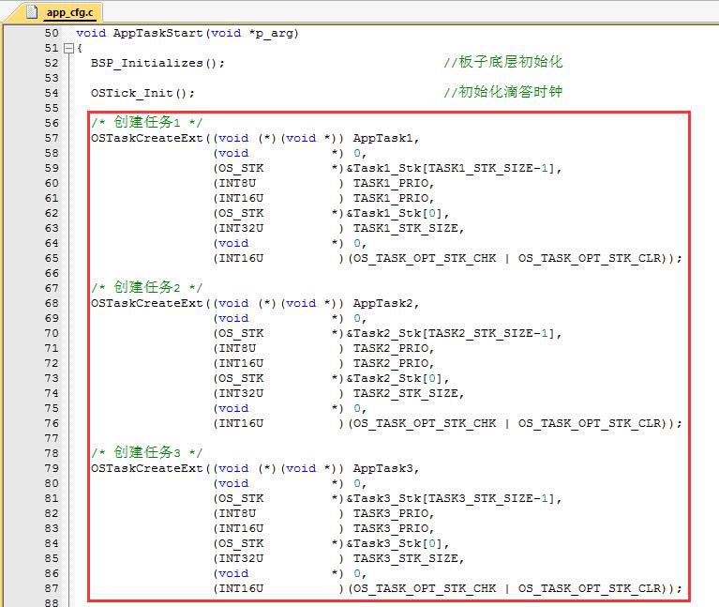The height and width of the screenshot is (607, 719).
Task: Click AppTask1 argument
Action: click(x=382, y=138)
